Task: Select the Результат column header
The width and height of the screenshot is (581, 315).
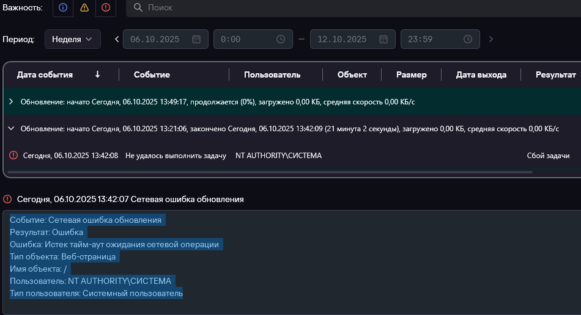Action: click(x=555, y=74)
